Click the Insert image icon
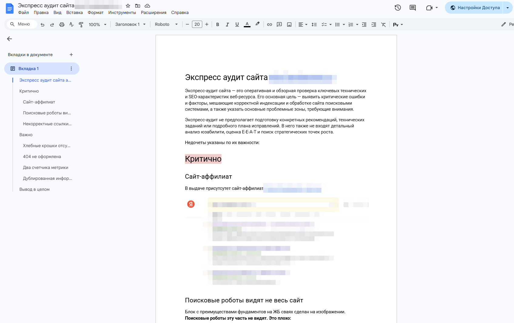Image resolution: width=514 pixels, height=323 pixels. [289, 25]
